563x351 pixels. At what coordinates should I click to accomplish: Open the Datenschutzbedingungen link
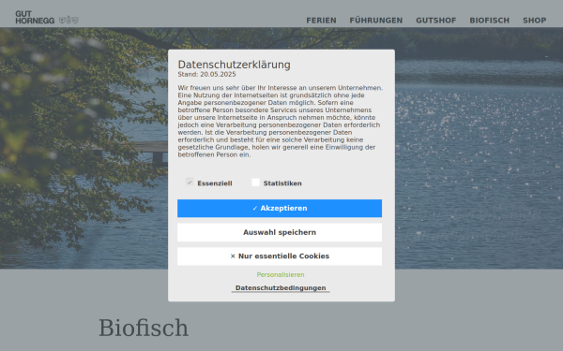click(x=281, y=288)
